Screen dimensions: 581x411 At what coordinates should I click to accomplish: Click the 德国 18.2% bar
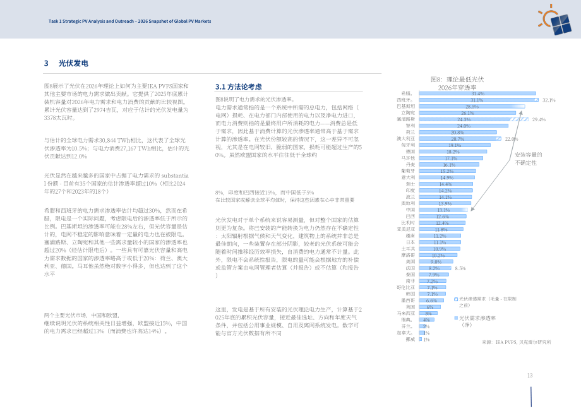pyautogui.click(x=453, y=152)
